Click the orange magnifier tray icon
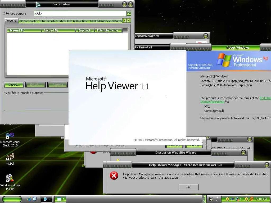The width and height of the screenshot is (271, 203). [x=251, y=199]
